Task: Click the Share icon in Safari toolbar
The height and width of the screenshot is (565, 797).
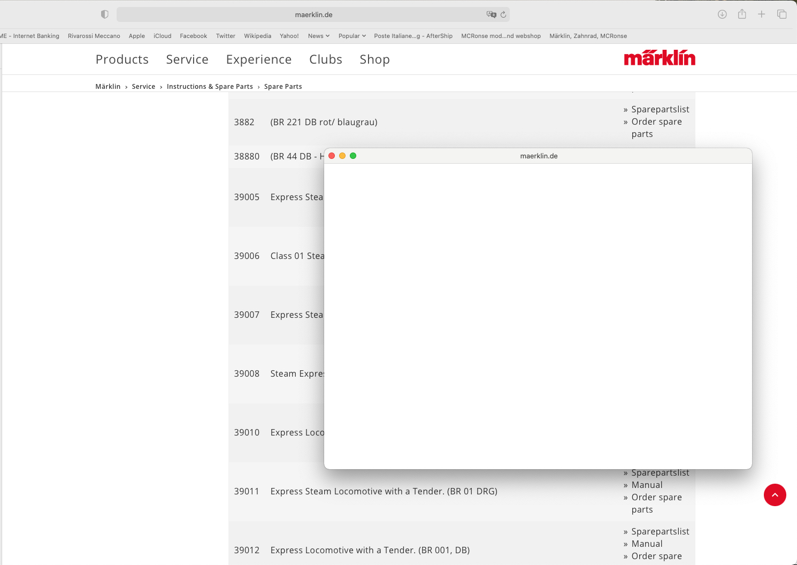Action: 742,14
